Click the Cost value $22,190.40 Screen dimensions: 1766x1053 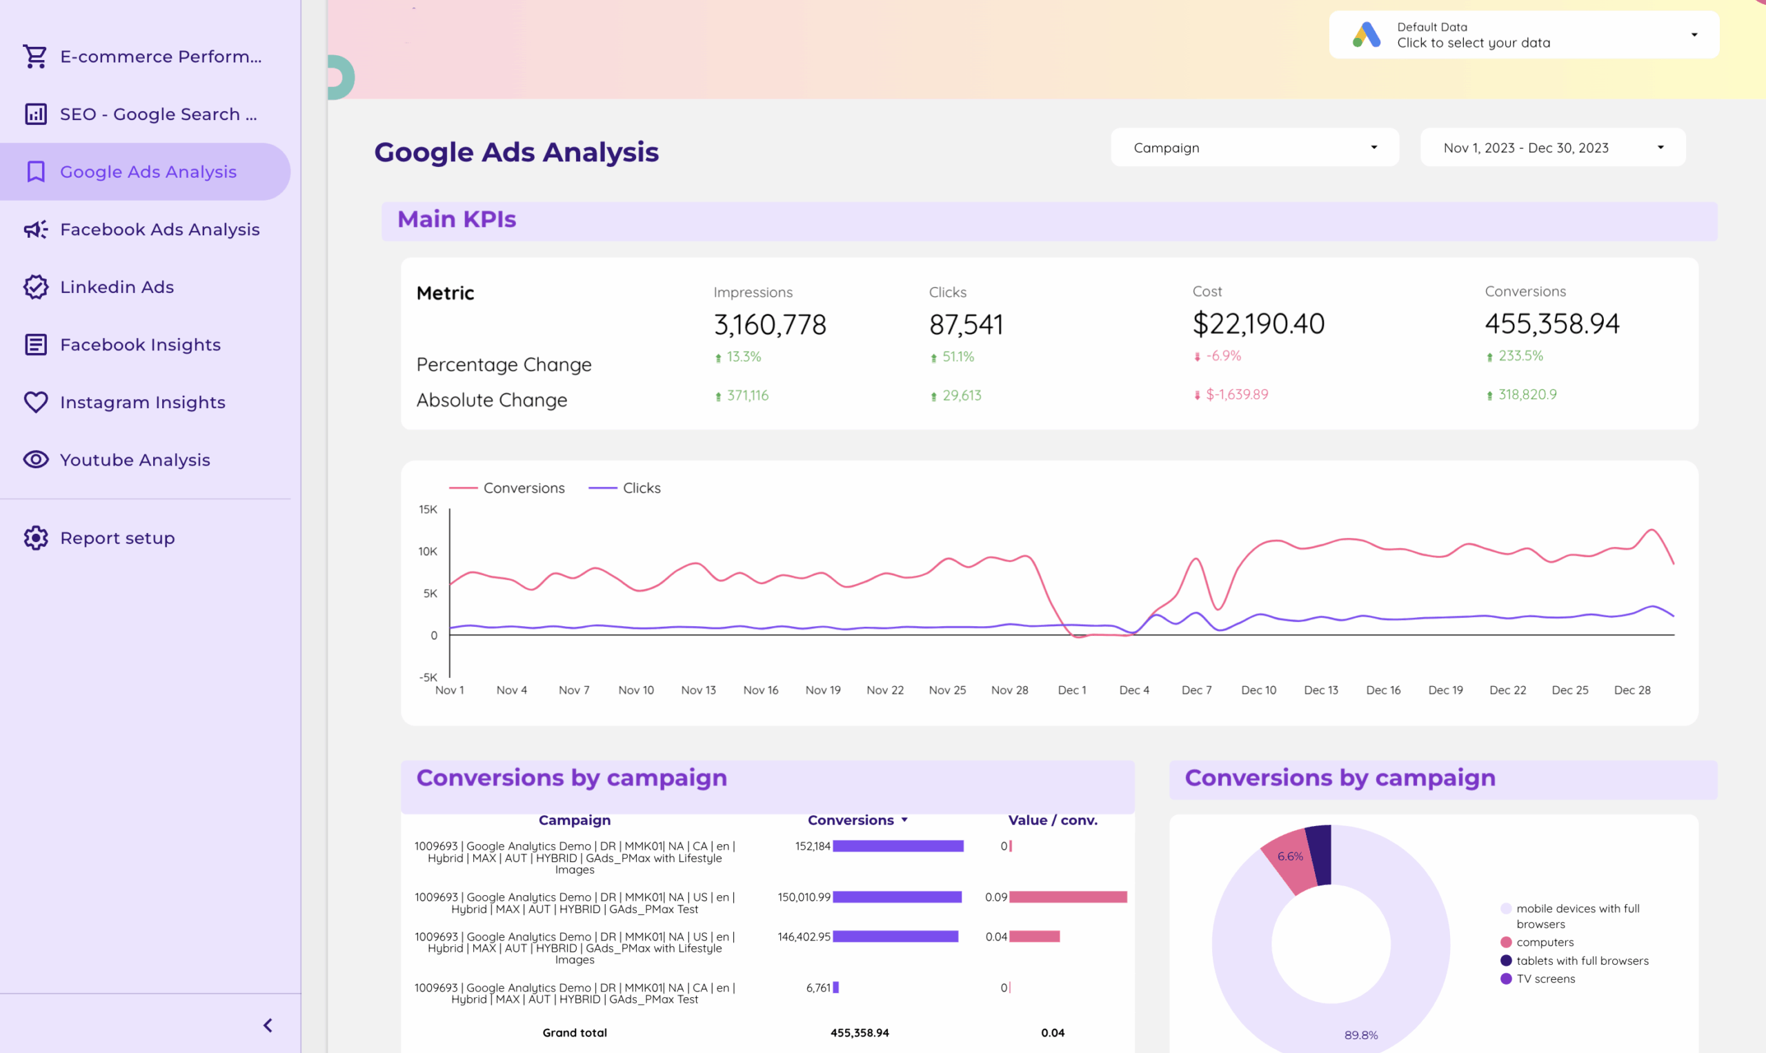point(1258,323)
